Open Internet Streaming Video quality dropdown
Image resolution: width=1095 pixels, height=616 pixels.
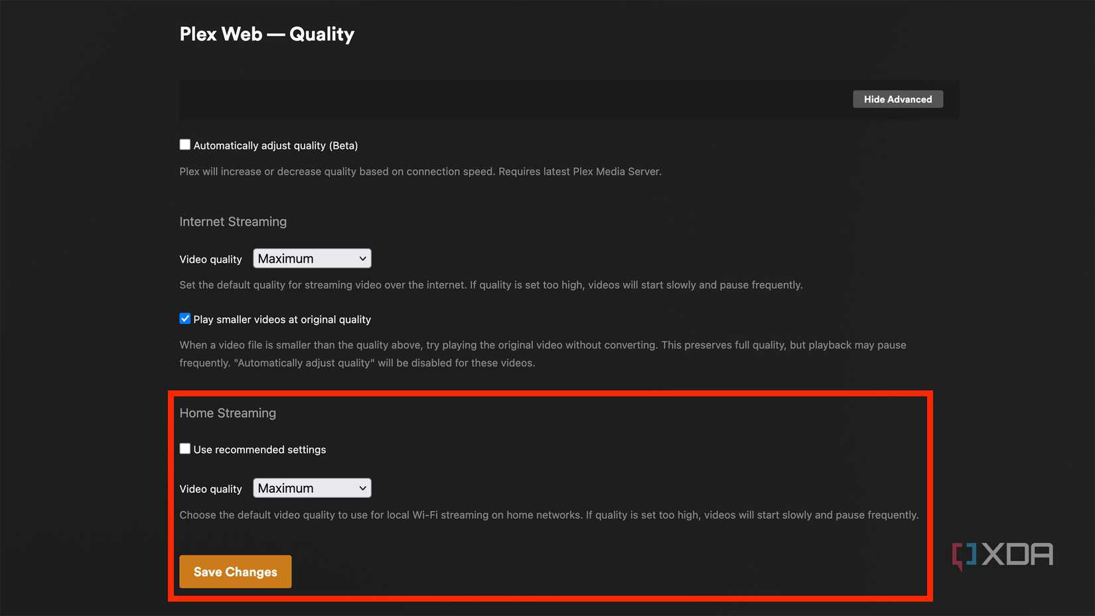tap(312, 258)
